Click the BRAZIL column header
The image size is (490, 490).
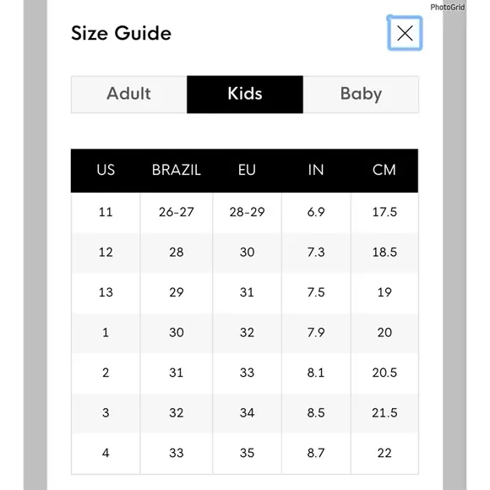pos(177,171)
